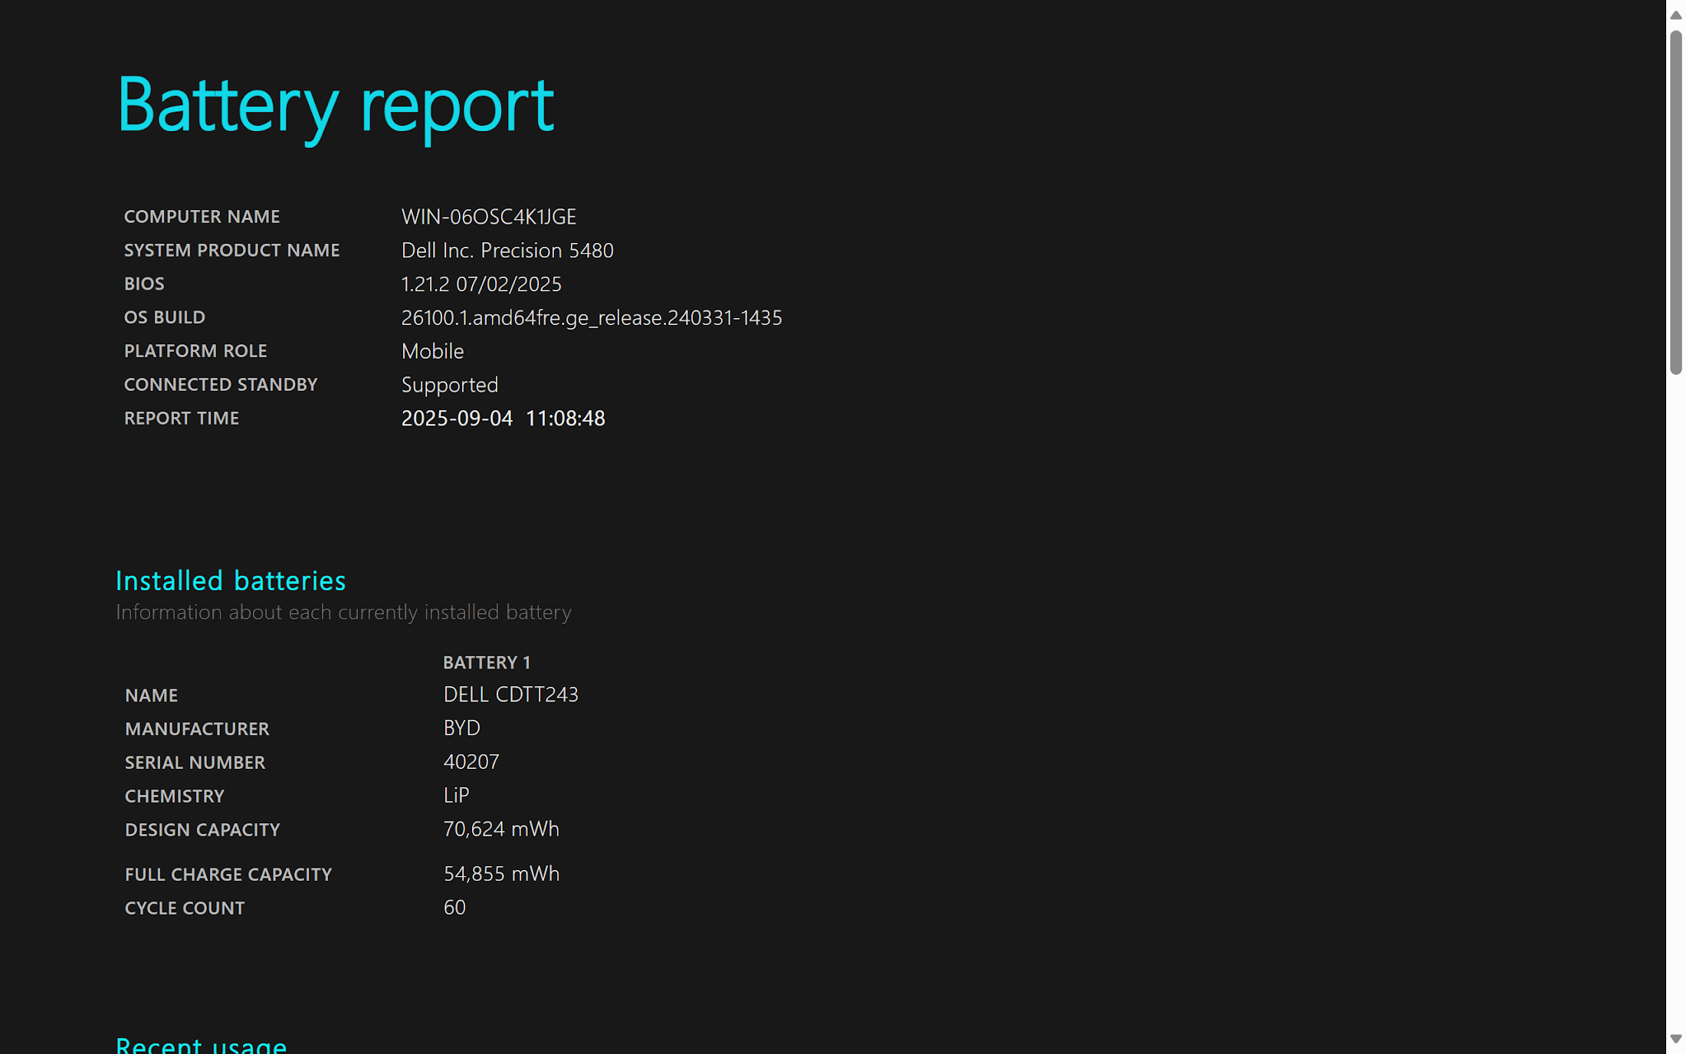Click the CYCLE COUNT label
The image size is (1686, 1054).
[x=185, y=909]
